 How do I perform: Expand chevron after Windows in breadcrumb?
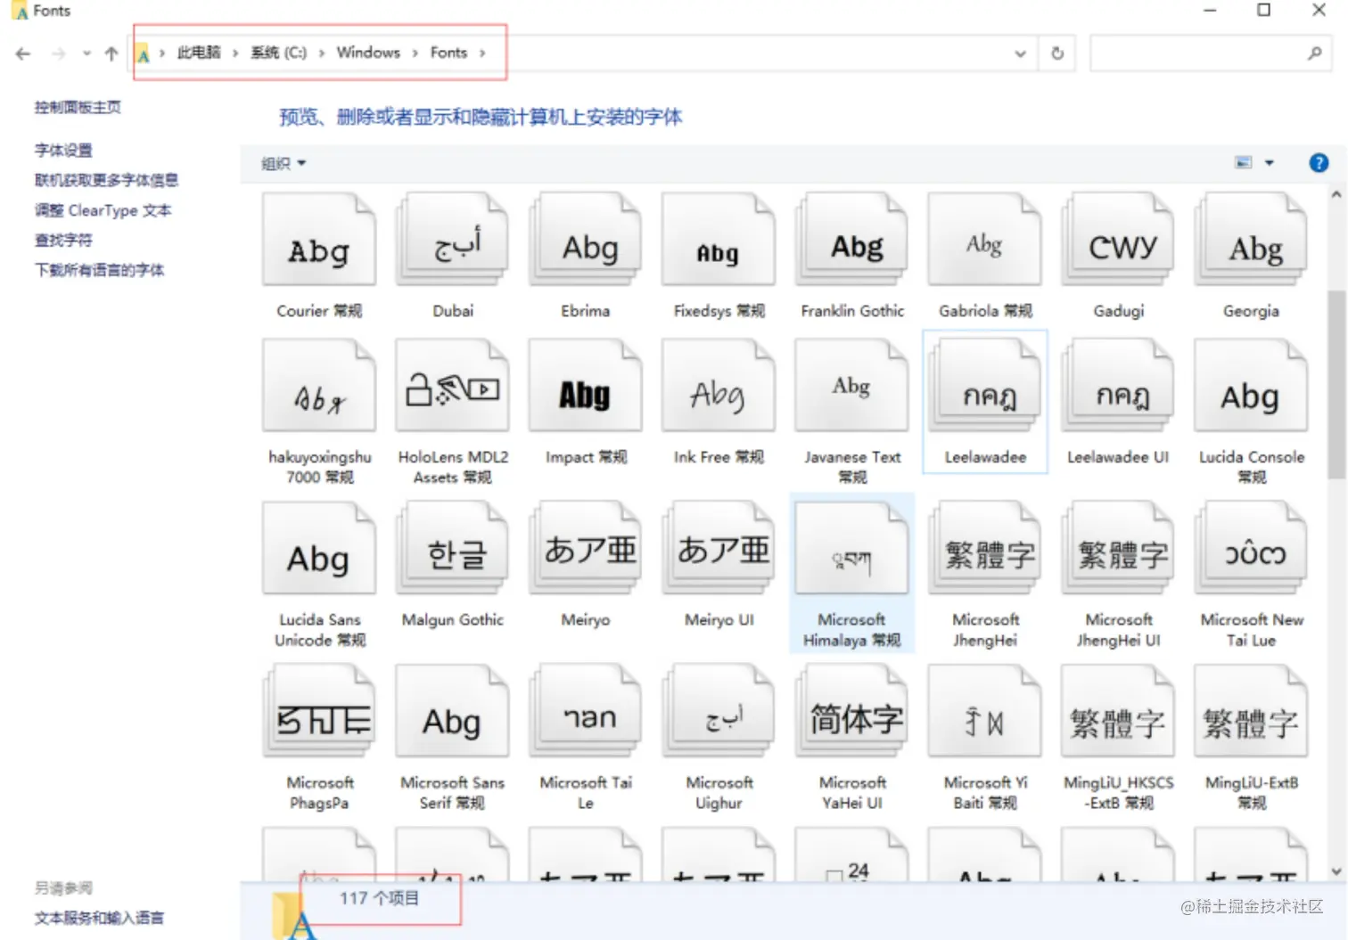[x=415, y=53]
